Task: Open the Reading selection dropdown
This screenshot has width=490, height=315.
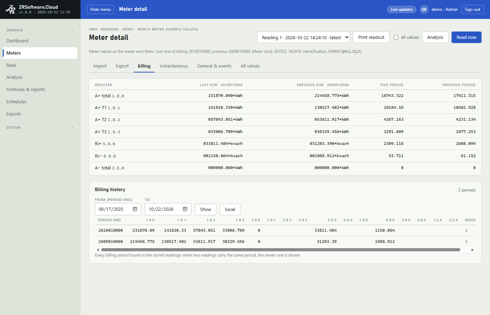Action: [x=303, y=37]
